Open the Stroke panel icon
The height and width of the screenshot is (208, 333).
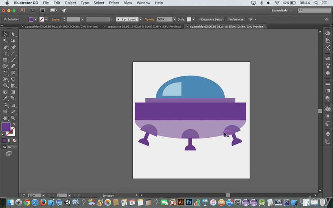[328, 84]
